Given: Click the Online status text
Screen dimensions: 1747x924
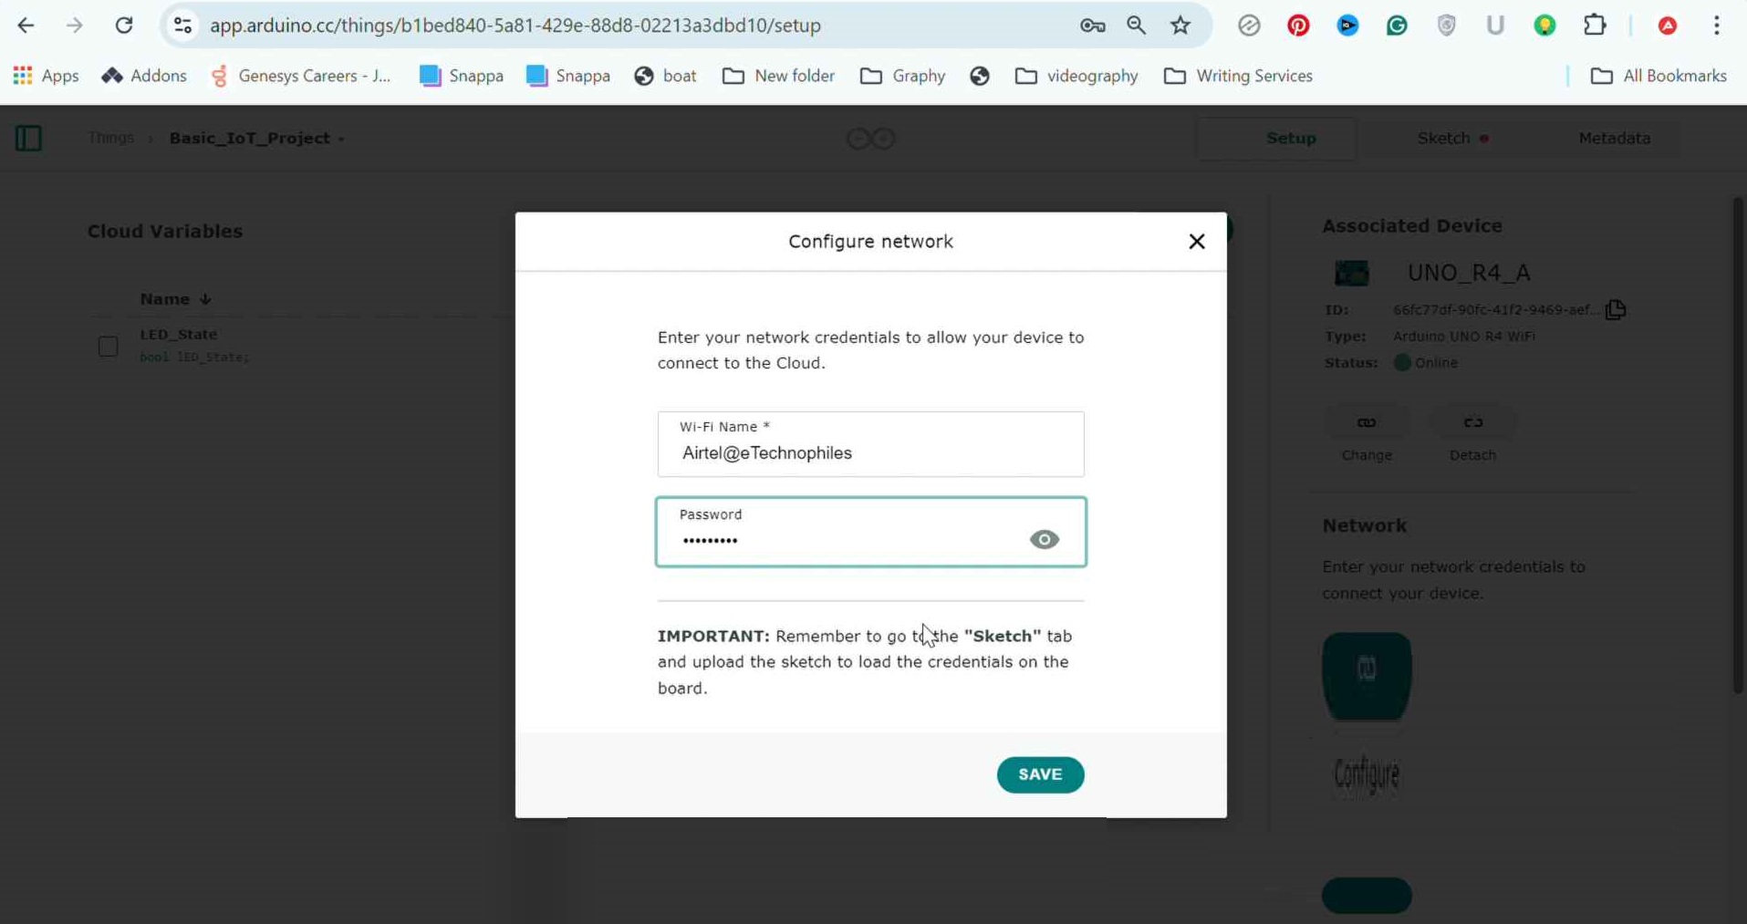Looking at the screenshot, I should (1436, 363).
